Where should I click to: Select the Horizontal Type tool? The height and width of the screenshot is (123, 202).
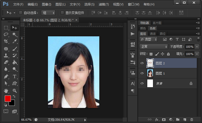15,77
